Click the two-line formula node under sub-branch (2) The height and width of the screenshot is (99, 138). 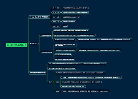coord(65,45)
